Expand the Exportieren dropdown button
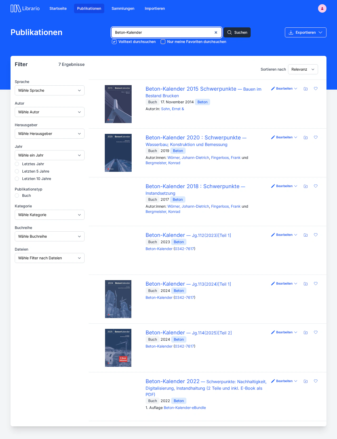This screenshot has width=337, height=439. (306, 32)
